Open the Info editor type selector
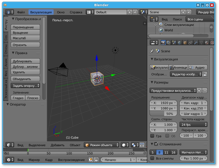Image resolution: width=219 pixels, height=168 pixels. click(x=10, y=12)
